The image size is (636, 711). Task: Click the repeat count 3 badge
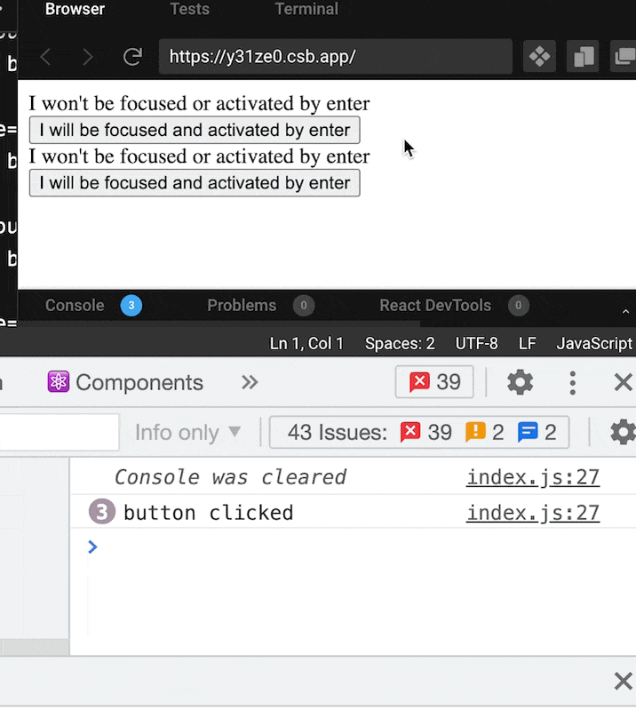(x=102, y=512)
